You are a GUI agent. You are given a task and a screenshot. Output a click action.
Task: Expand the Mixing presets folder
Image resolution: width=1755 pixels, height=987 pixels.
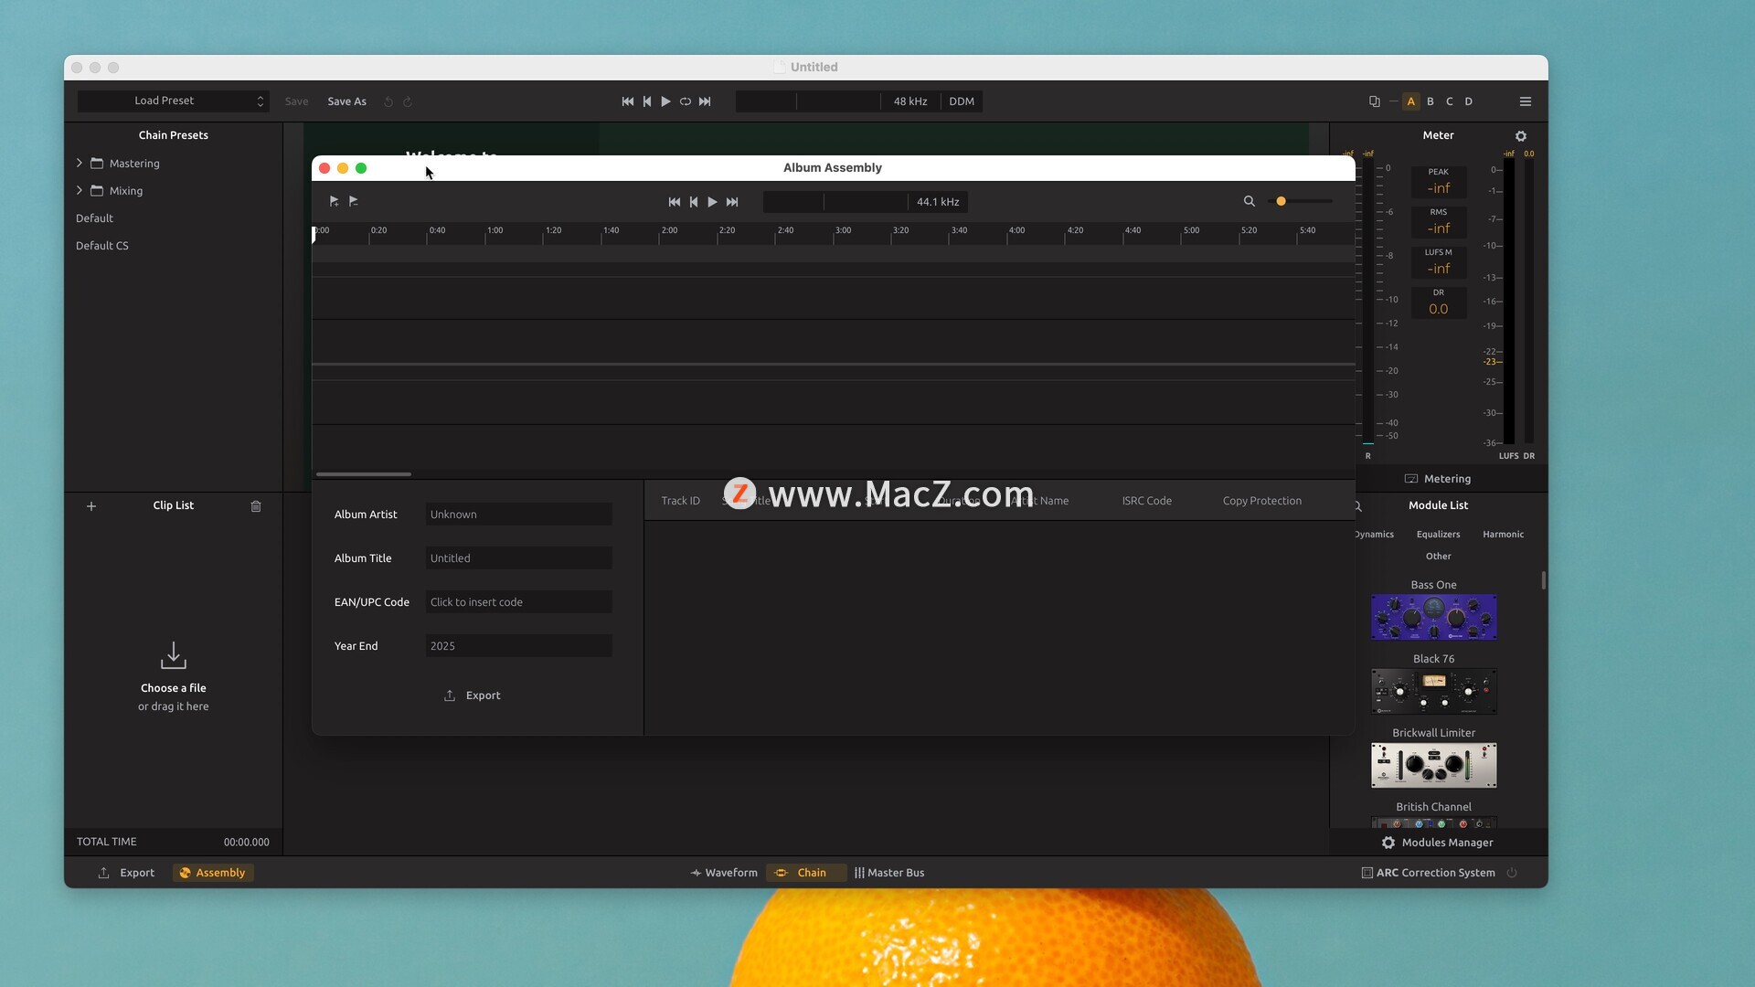click(80, 190)
